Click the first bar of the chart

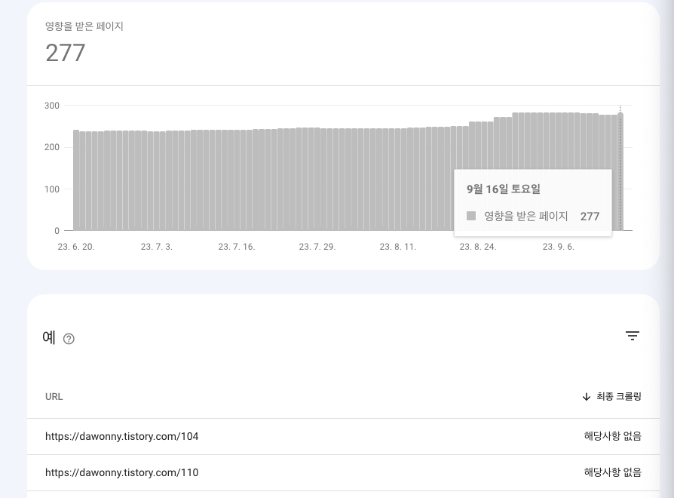[x=76, y=180]
